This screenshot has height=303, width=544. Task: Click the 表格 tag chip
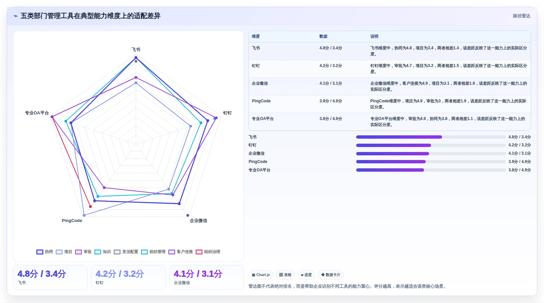click(x=285, y=275)
